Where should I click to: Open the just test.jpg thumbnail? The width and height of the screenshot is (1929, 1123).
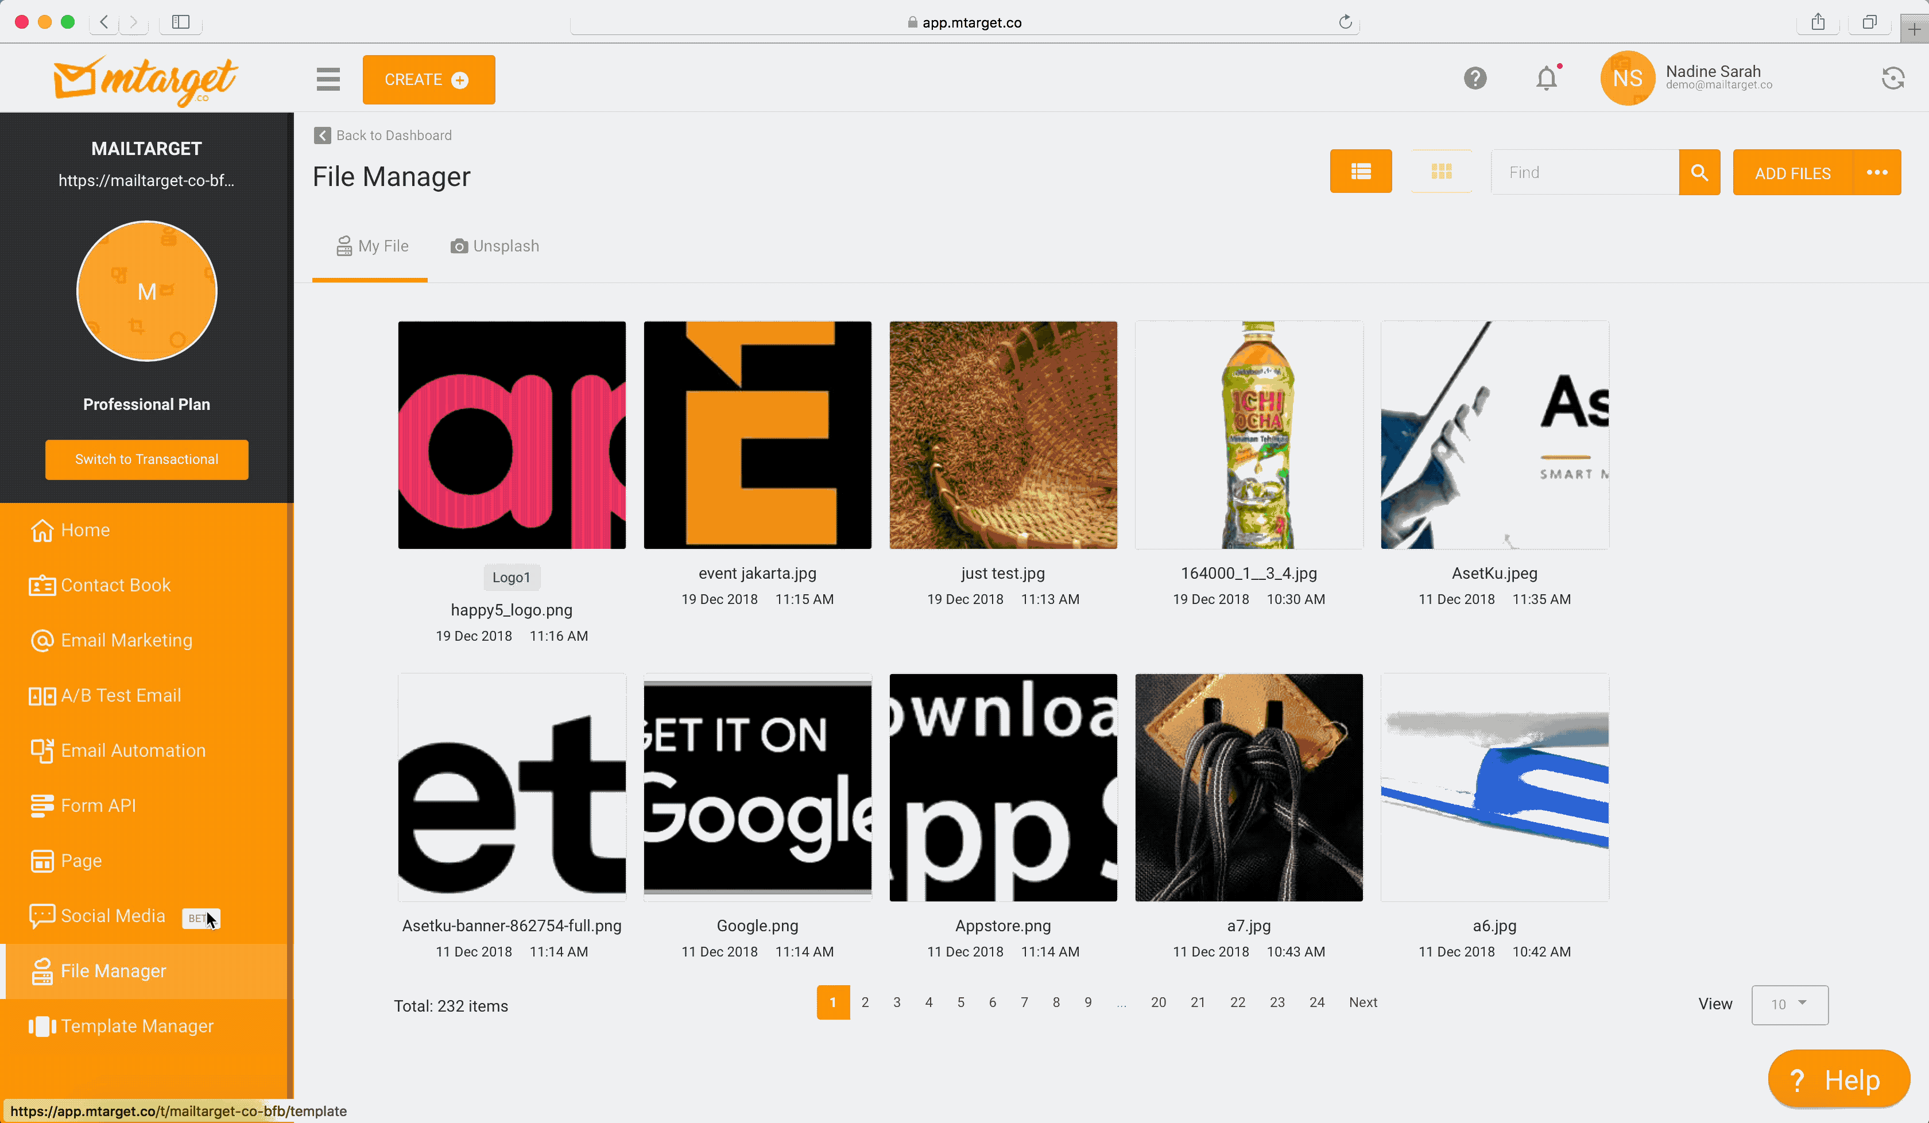(x=1003, y=435)
